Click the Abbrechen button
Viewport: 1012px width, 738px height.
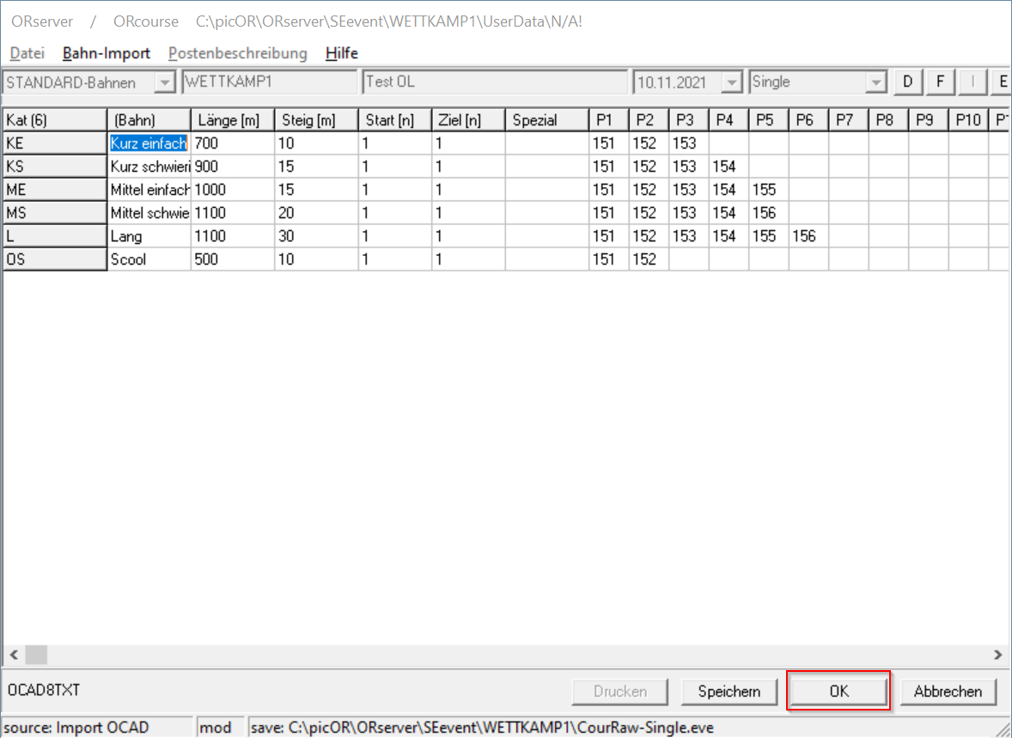click(948, 692)
